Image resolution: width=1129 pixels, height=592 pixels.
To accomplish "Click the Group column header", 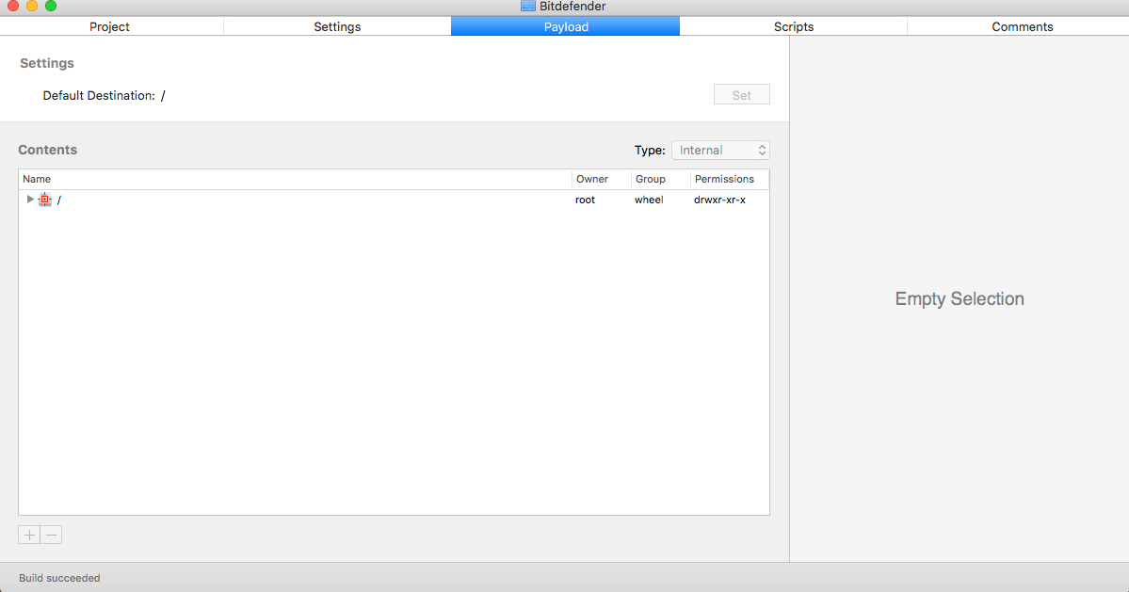I will (660, 179).
